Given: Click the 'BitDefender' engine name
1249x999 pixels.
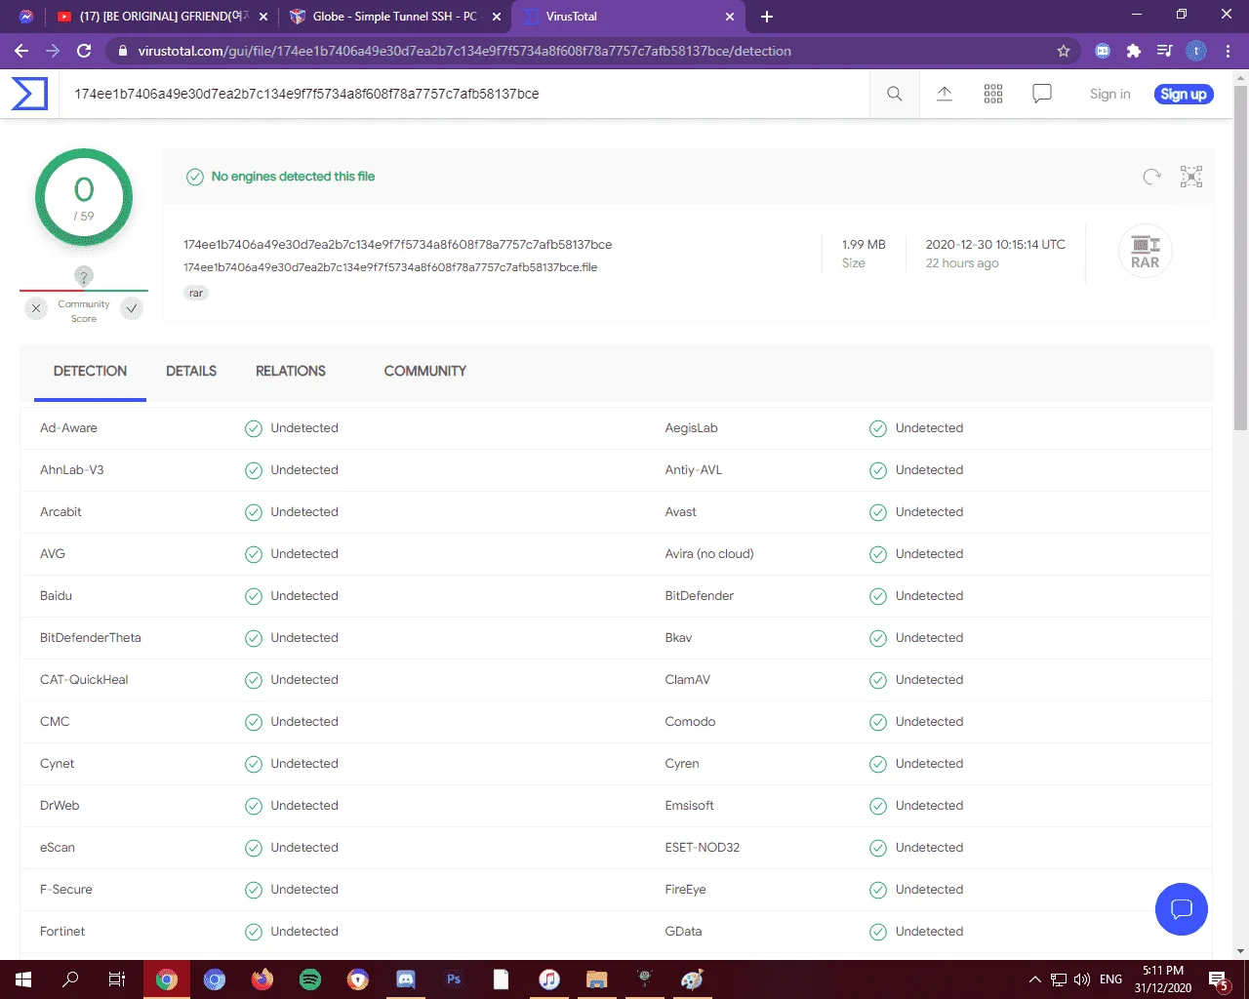Looking at the screenshot, I should (699, 596).
